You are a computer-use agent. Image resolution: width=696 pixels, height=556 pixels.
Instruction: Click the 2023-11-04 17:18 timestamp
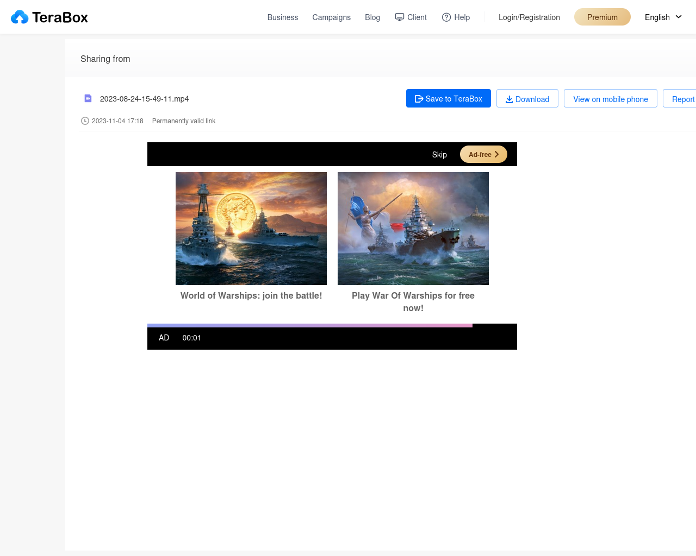117,121
